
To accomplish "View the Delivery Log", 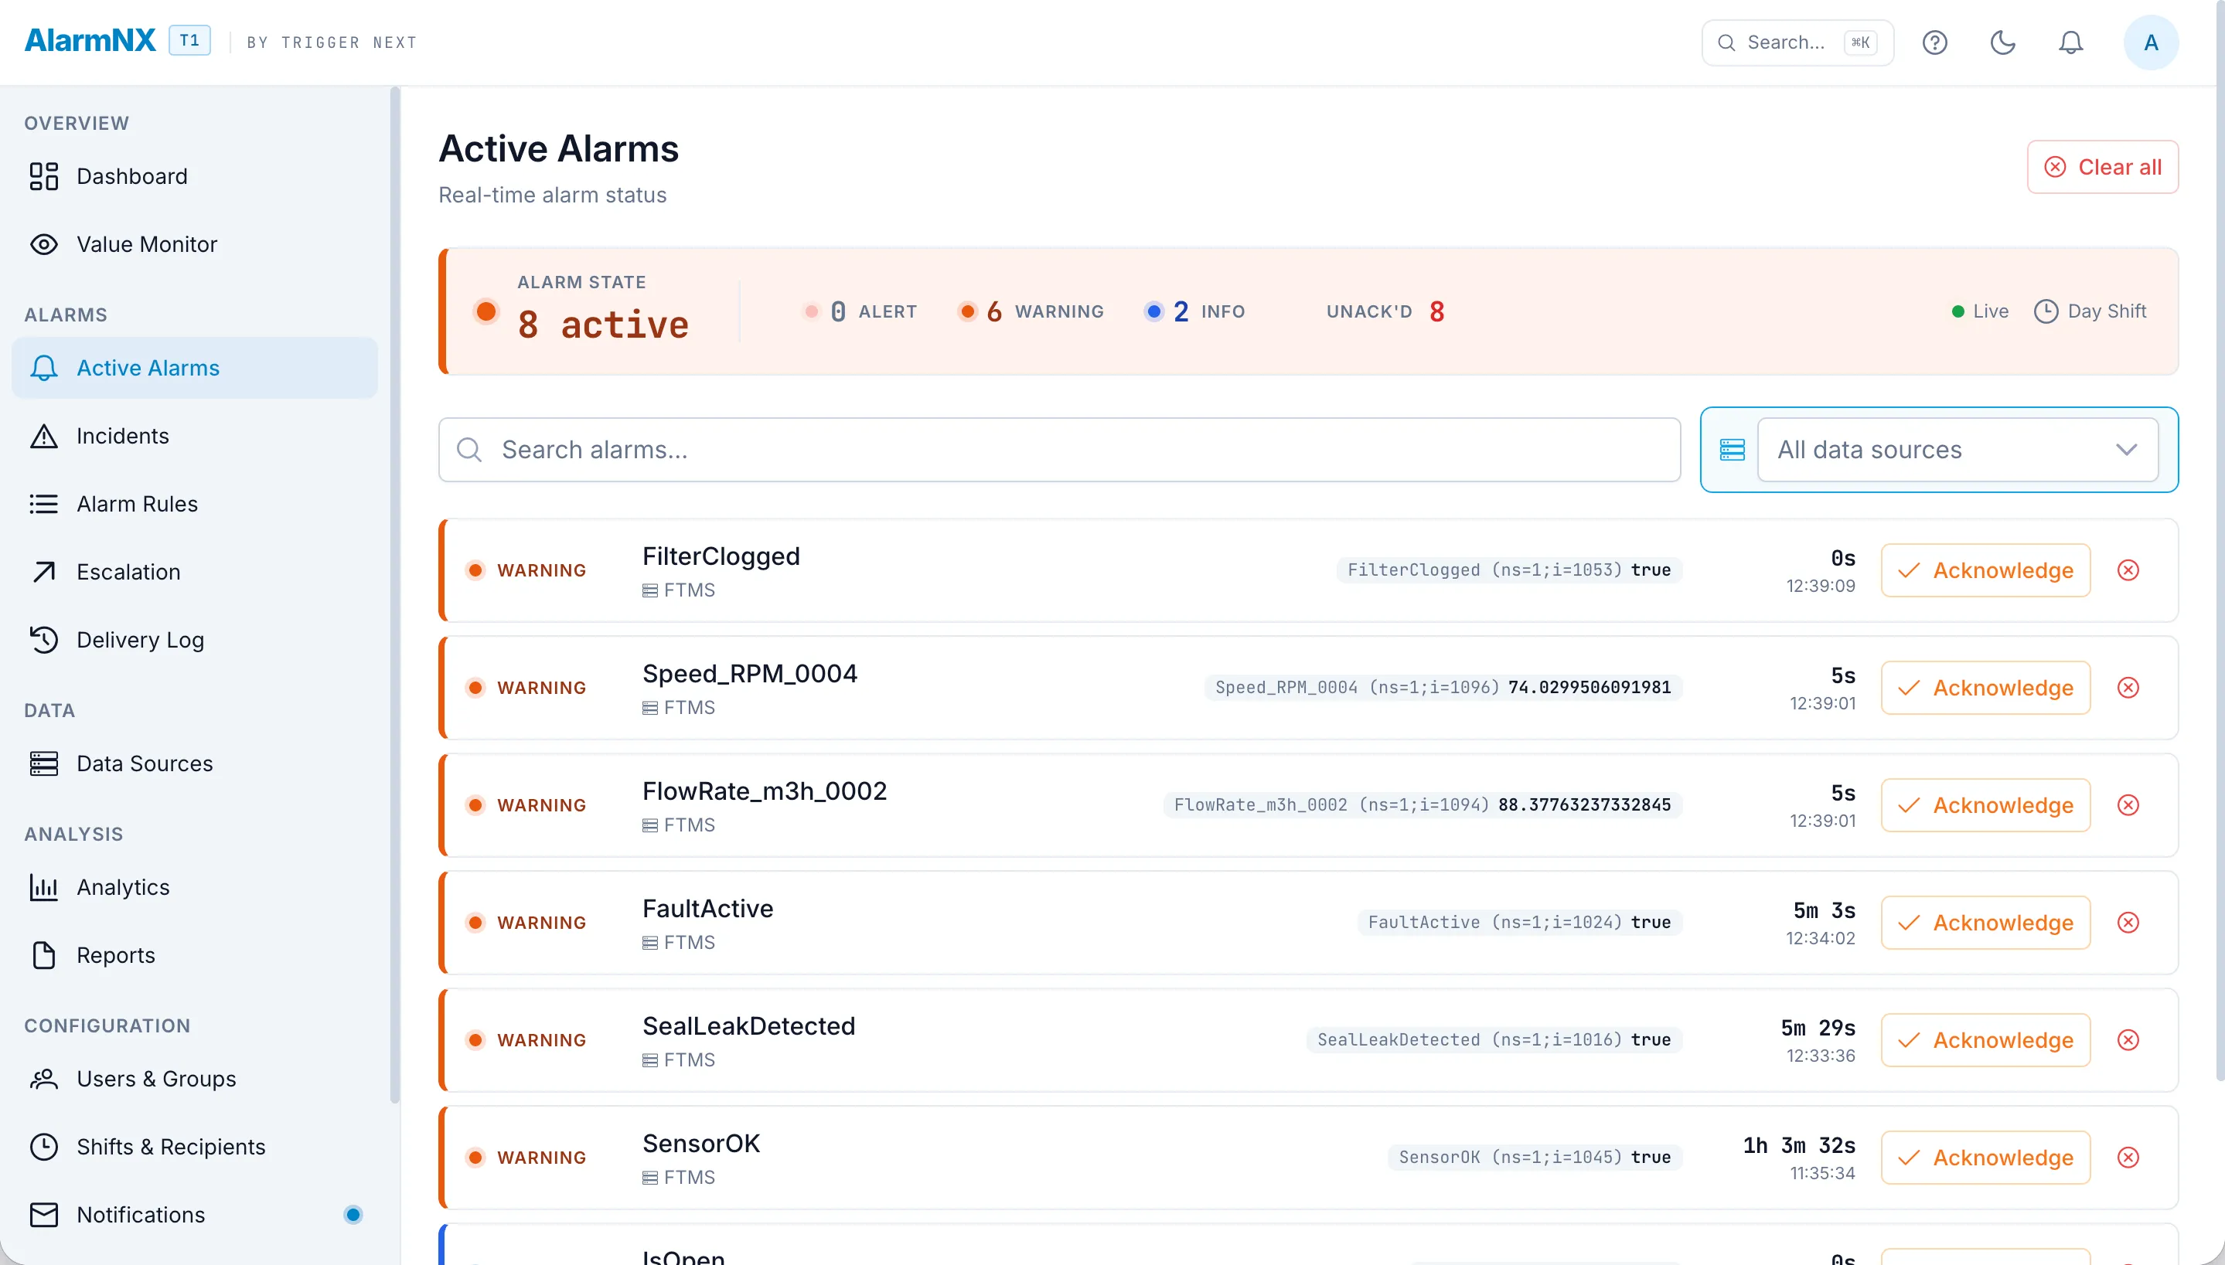I will click(195, 639).
